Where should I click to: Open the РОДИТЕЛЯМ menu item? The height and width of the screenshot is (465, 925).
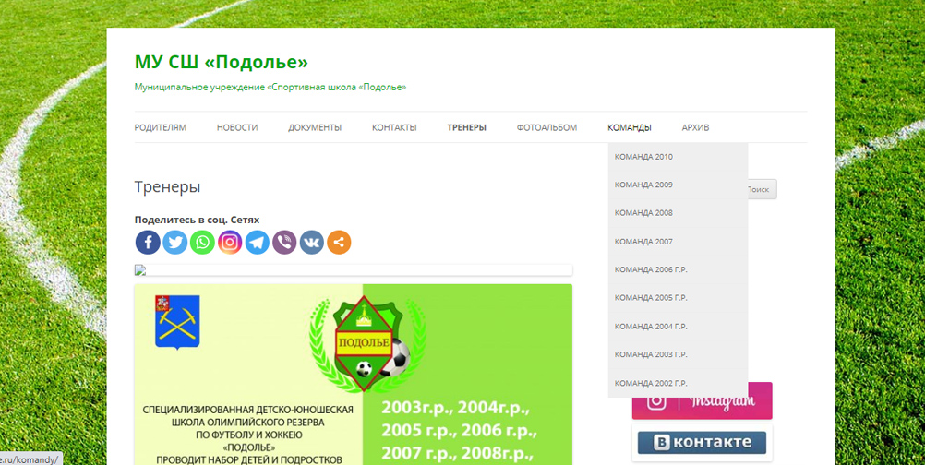point(160,127)
